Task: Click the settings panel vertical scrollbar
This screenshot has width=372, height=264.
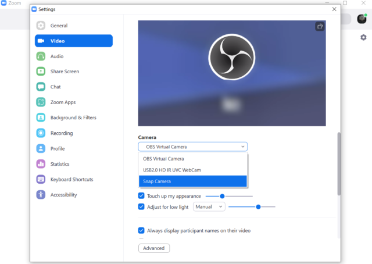Action: (x=339, y=164)
